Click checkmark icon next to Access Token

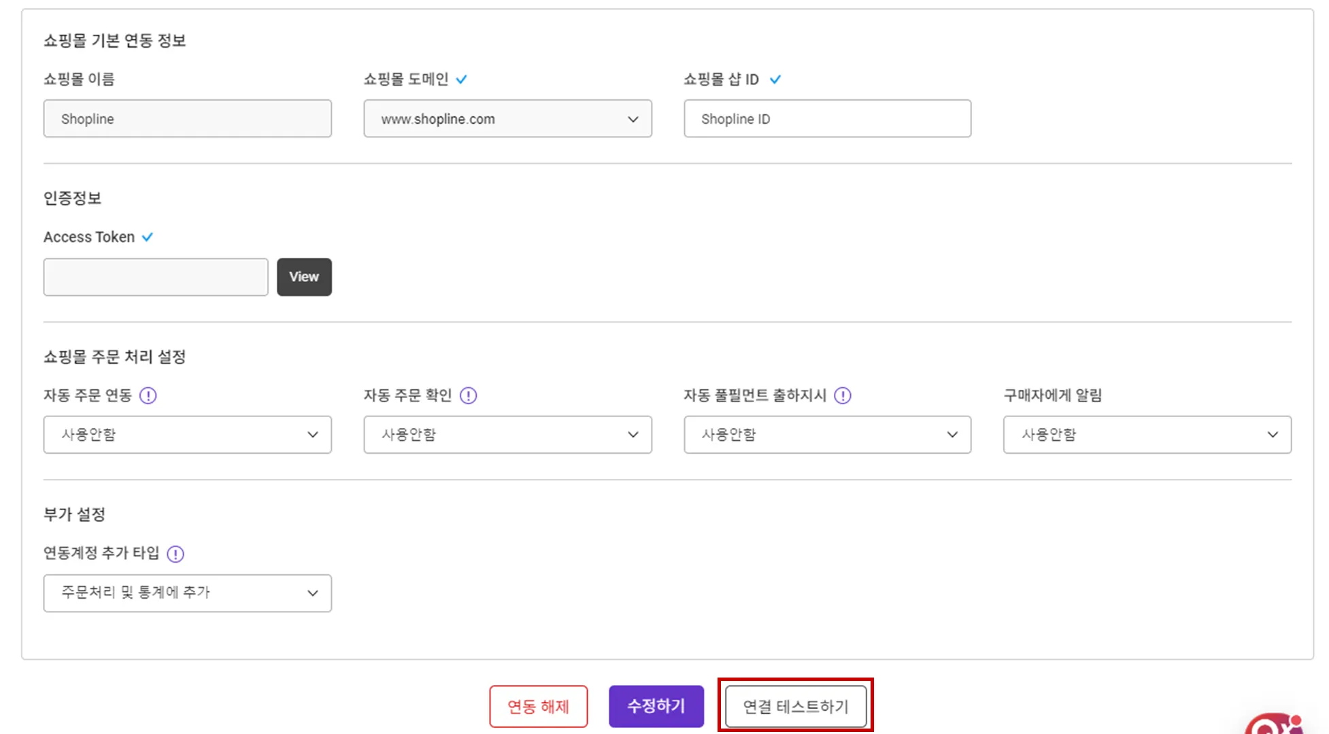tap(148, 237)
